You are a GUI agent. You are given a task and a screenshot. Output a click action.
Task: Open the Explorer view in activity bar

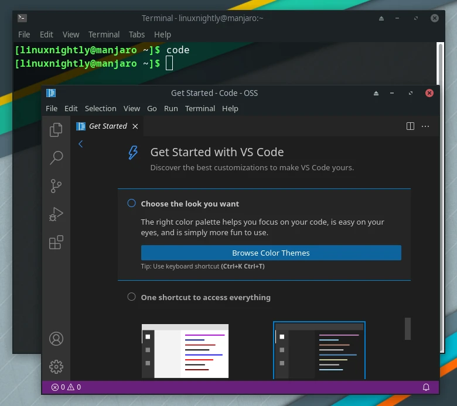pyautogui.click(x=56, y=130)
